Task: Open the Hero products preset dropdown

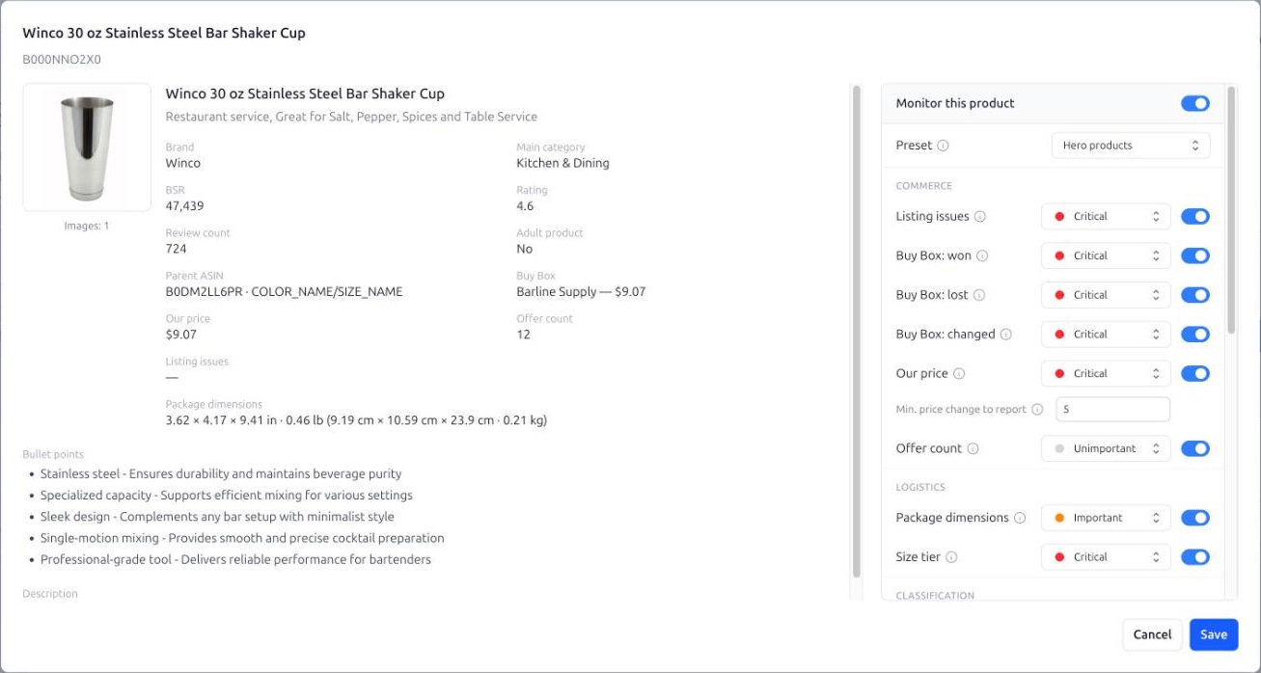Action: (1130, 146)
